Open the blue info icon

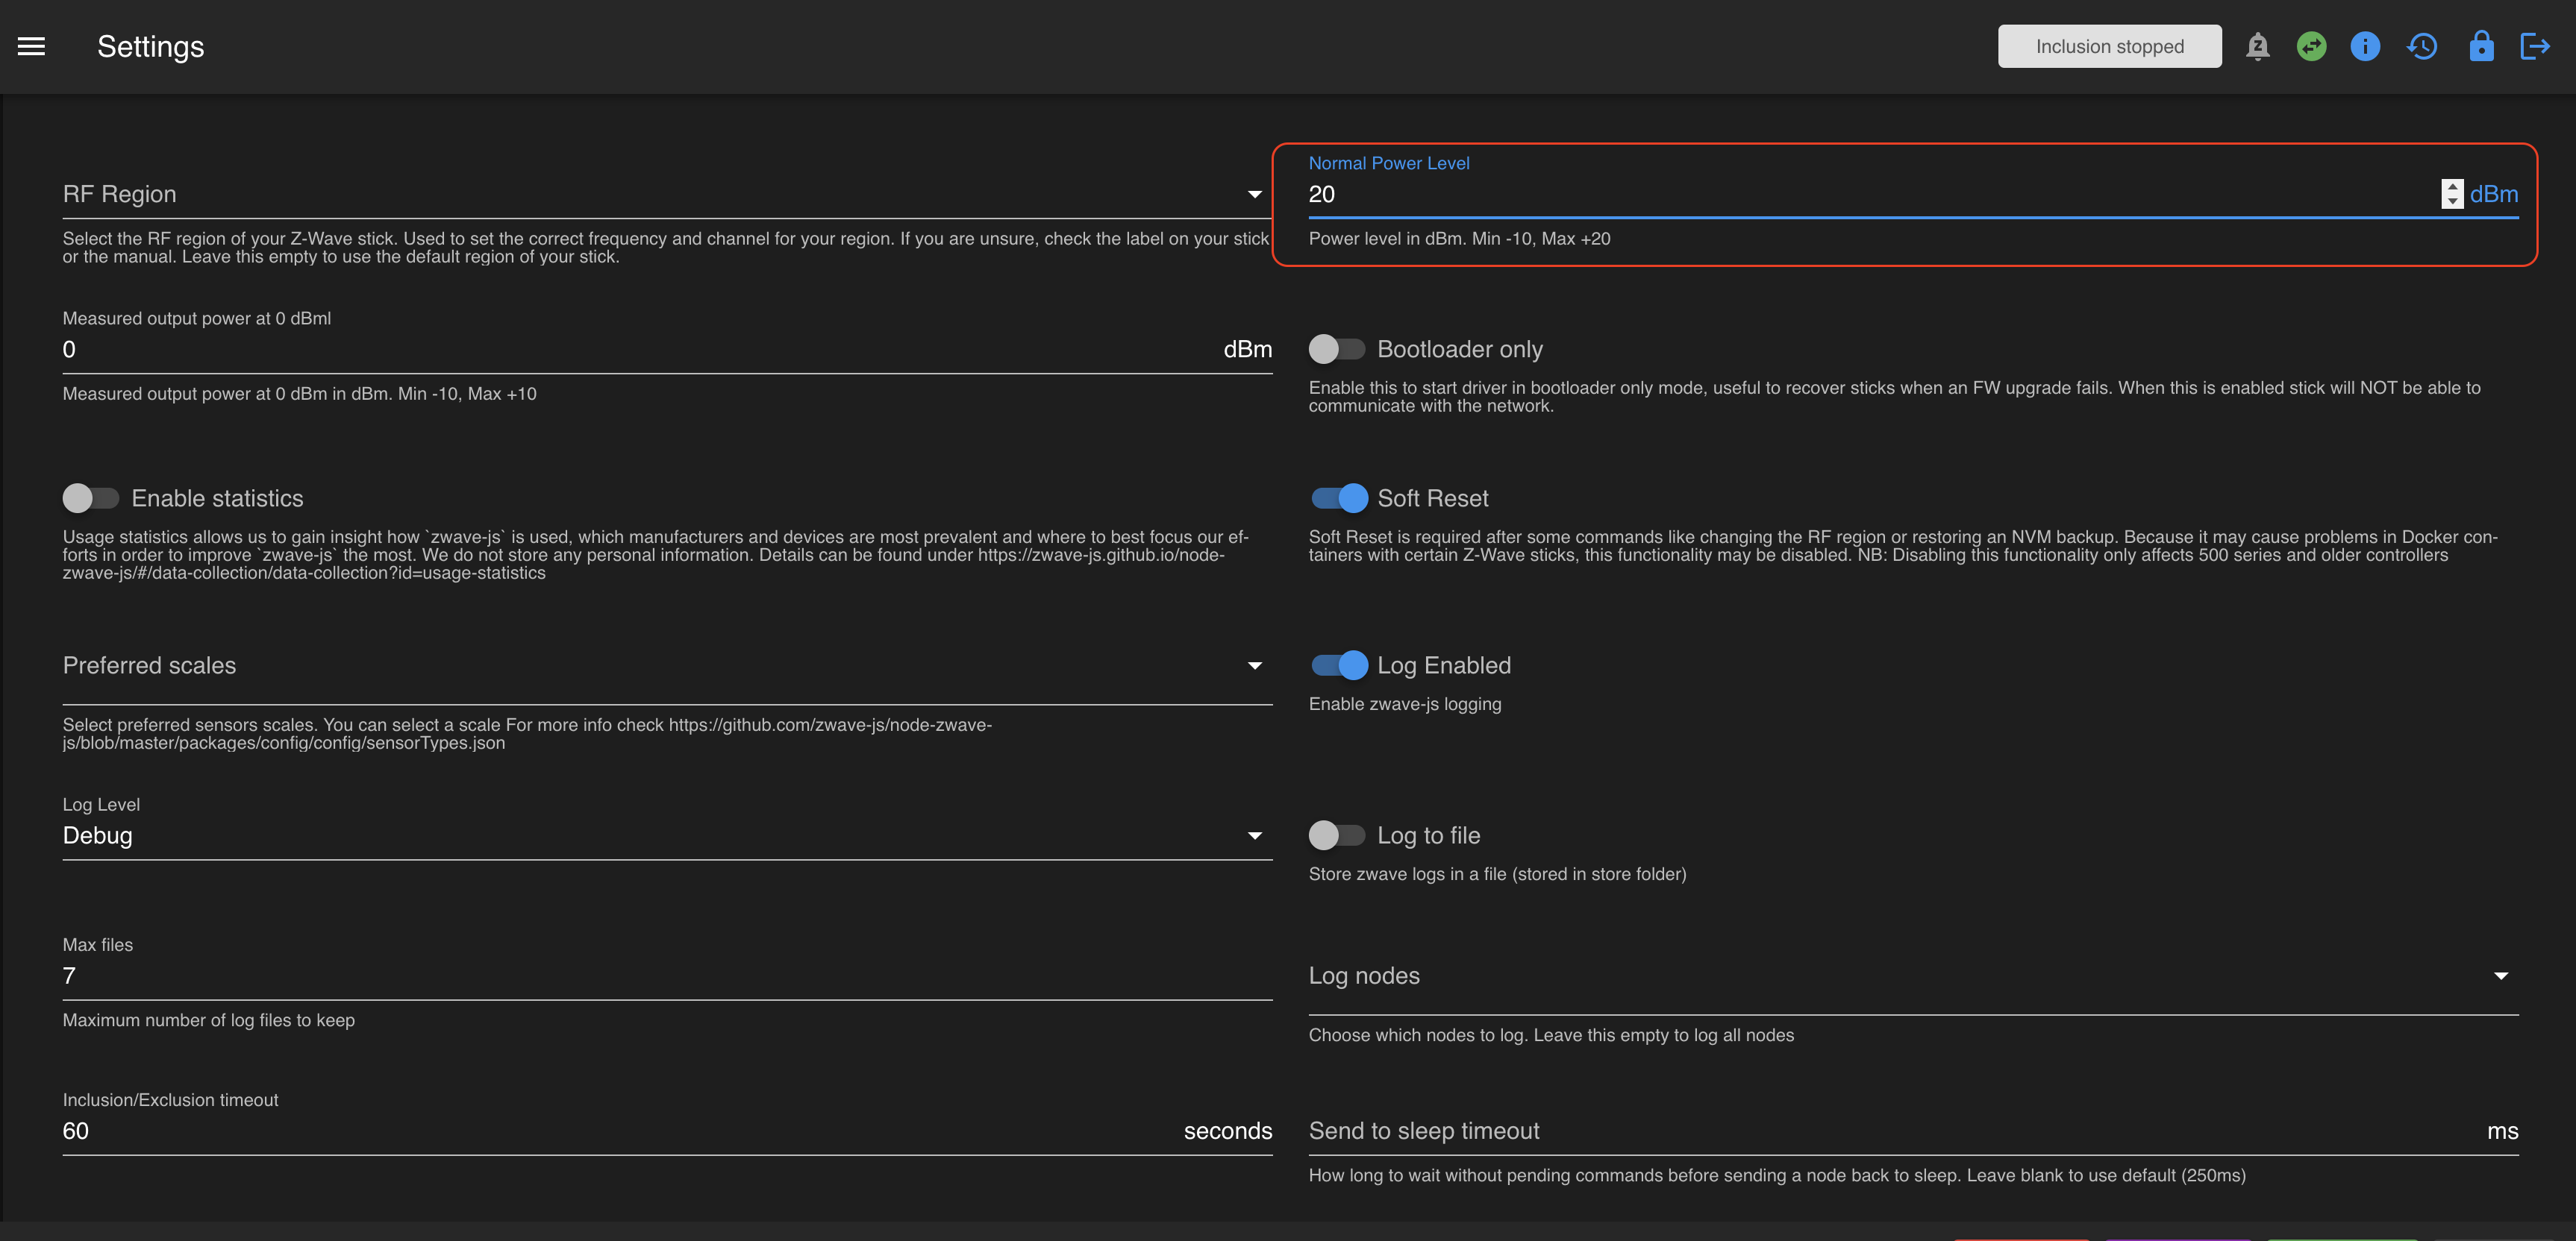point(2365,46)
